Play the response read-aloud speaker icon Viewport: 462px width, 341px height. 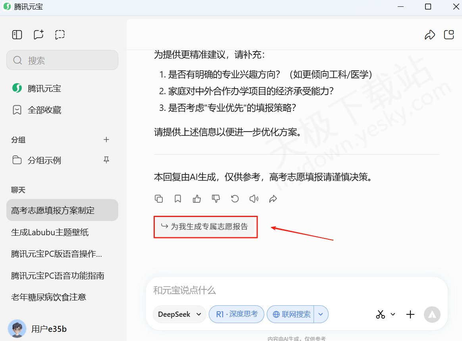coord(254,199)
